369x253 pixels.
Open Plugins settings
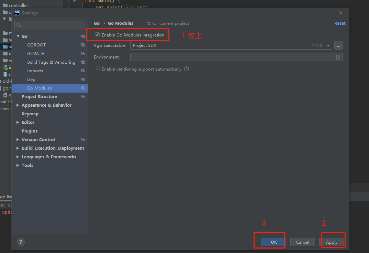coord(30,131)
